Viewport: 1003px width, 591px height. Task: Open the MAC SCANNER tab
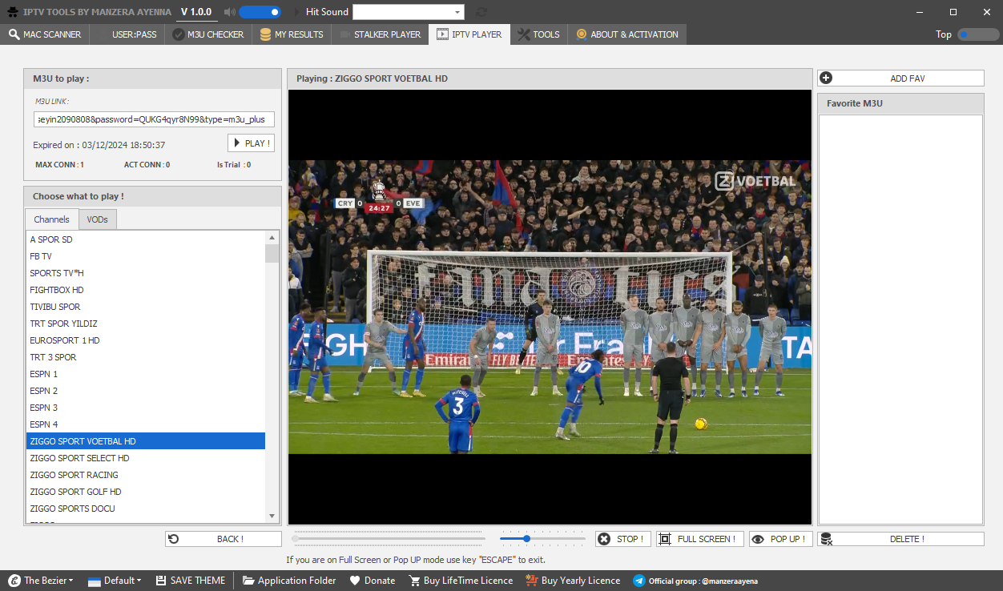point(45,34)
